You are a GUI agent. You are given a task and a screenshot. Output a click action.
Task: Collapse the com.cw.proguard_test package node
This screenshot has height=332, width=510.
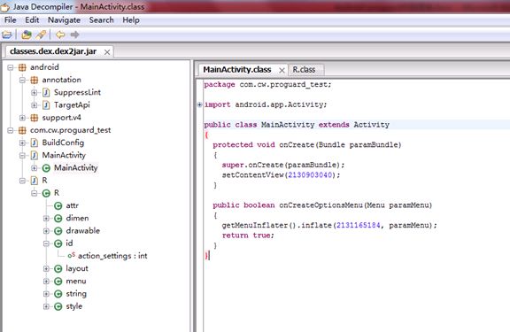(x=11, y=130)
